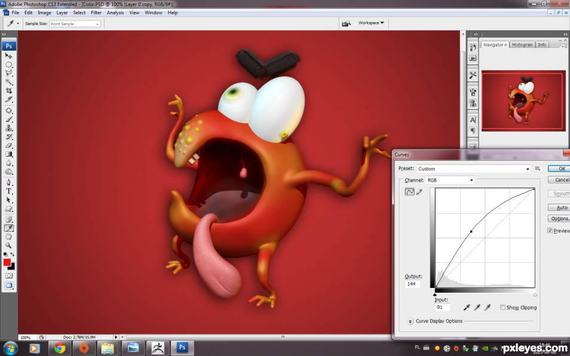
Task: Open Curves preset options menu icon
Action: point(538,168)
